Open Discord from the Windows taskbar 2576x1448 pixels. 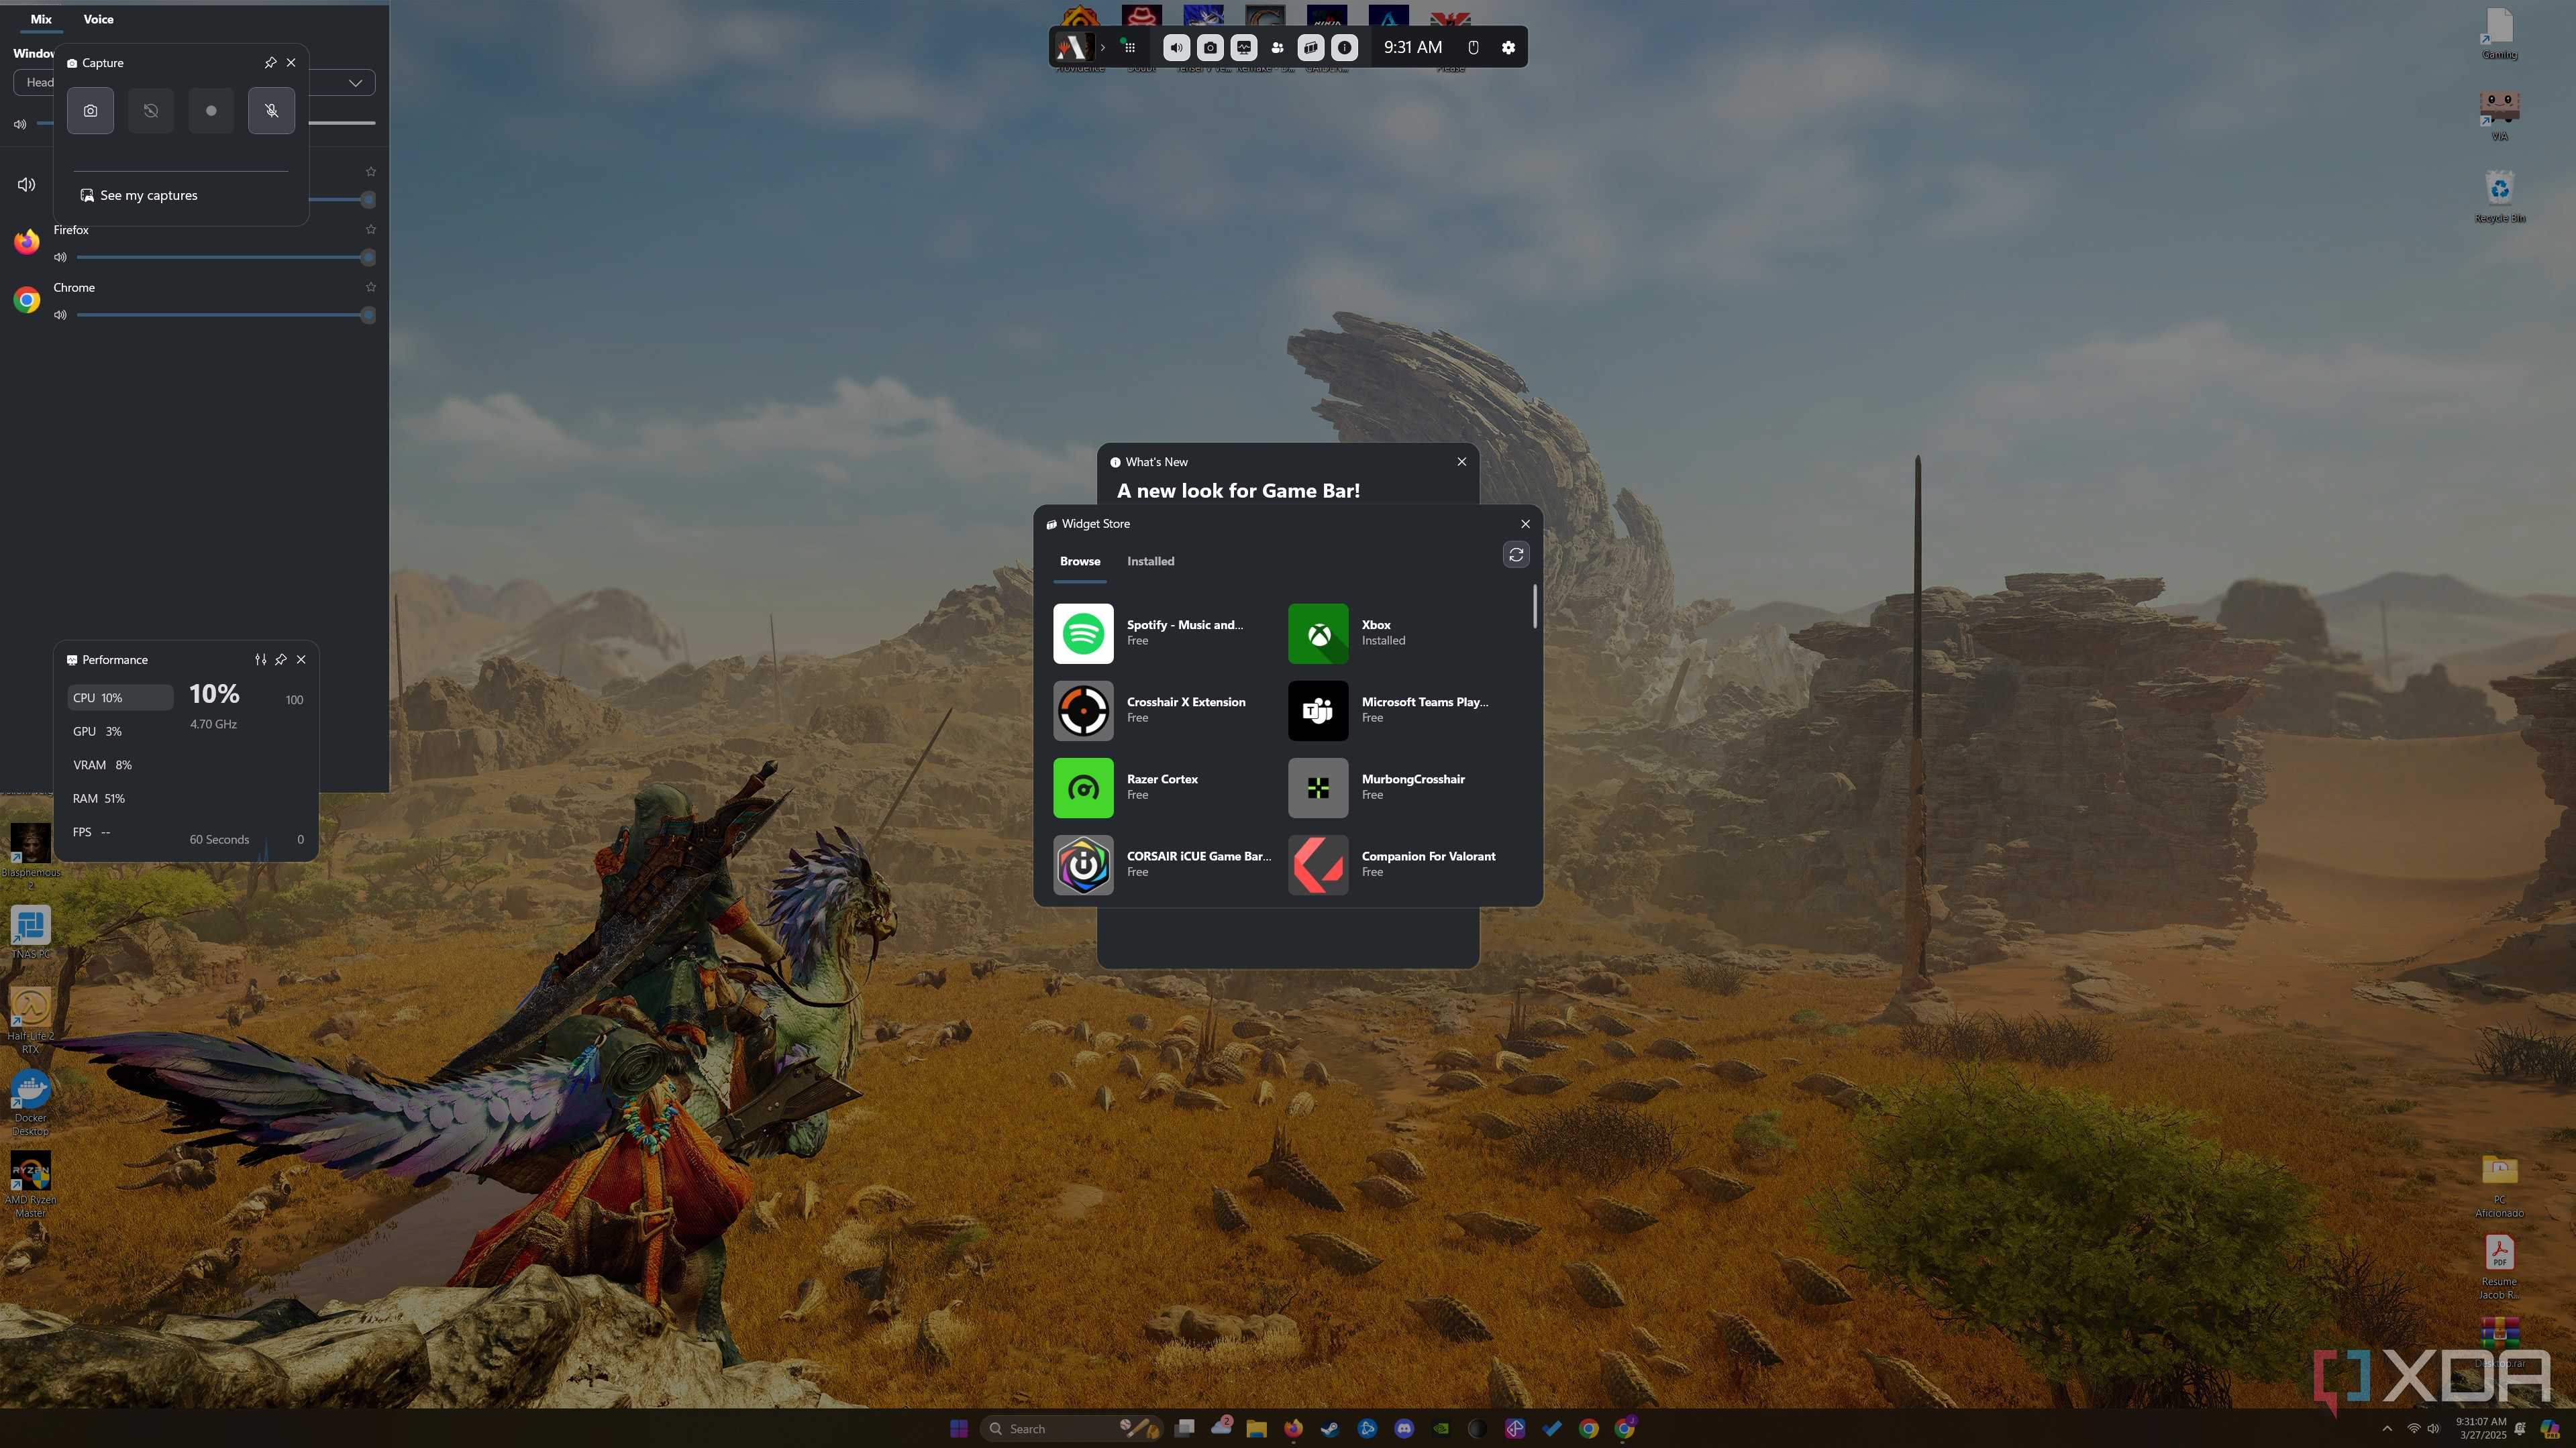1404,1428
